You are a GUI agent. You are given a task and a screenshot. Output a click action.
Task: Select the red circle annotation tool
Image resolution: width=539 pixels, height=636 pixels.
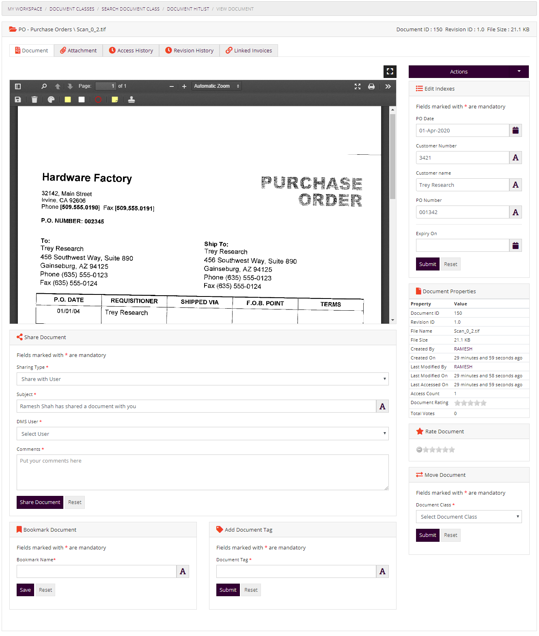point(98,100)
